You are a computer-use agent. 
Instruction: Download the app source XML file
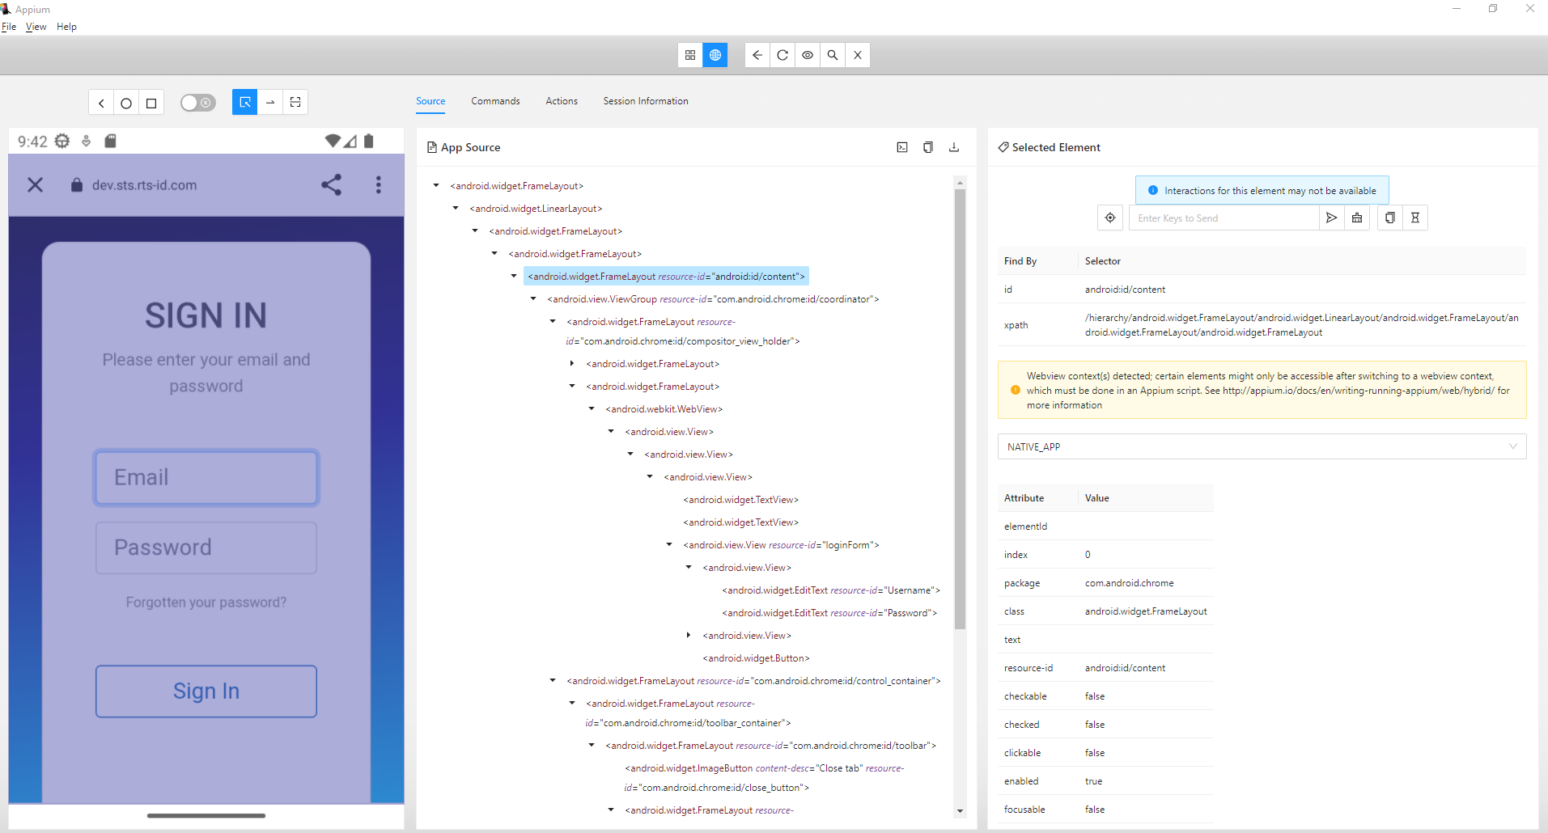(954, 147)
